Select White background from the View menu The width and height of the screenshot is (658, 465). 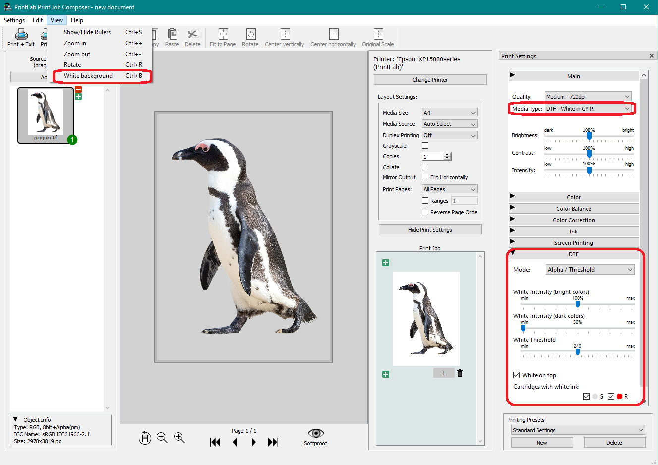88,75
